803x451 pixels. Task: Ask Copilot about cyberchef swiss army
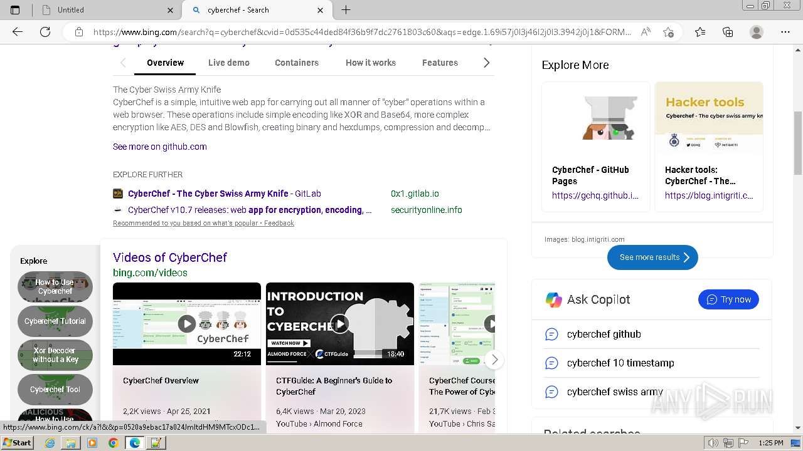coord(615,392)
